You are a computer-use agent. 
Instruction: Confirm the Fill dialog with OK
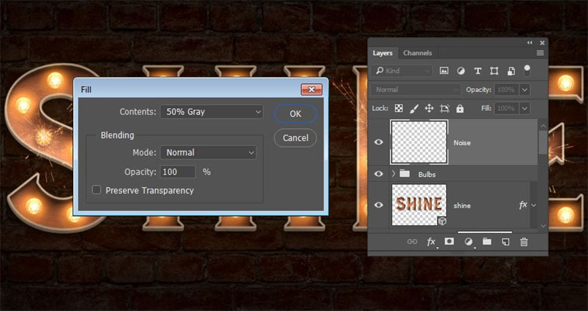click(295, 114)
